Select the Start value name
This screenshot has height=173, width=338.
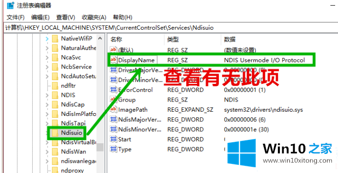[125, 139]
